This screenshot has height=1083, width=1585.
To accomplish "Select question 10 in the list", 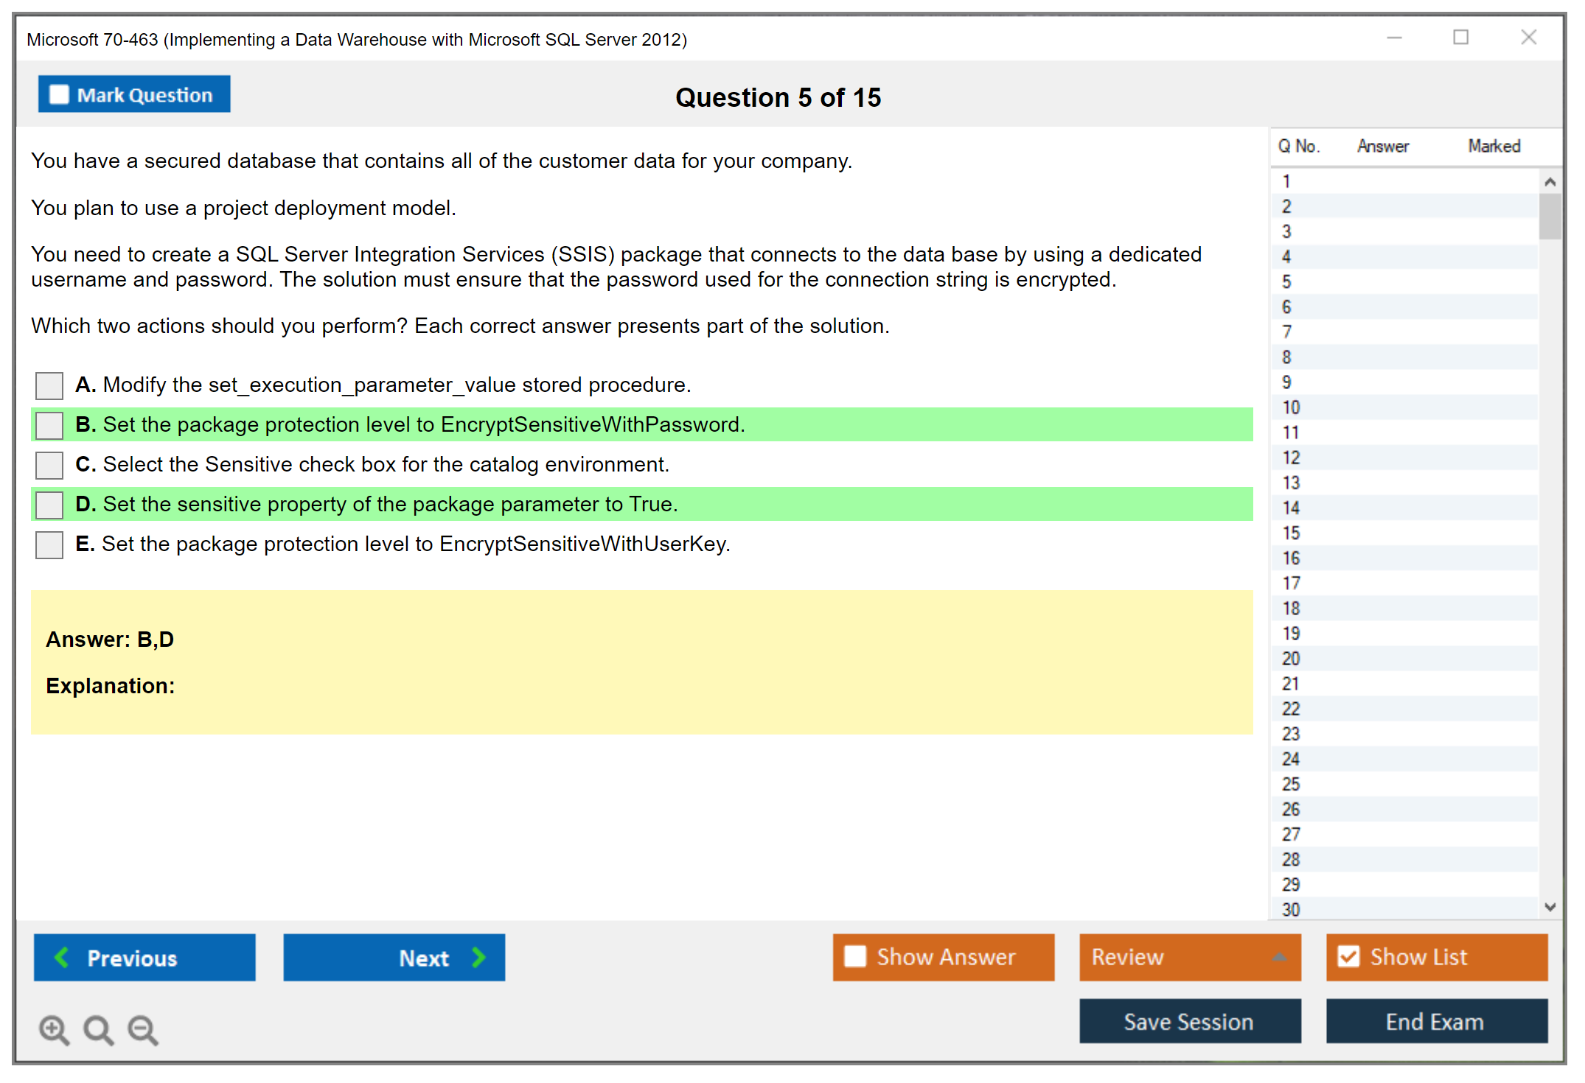I will [1291, 407].
